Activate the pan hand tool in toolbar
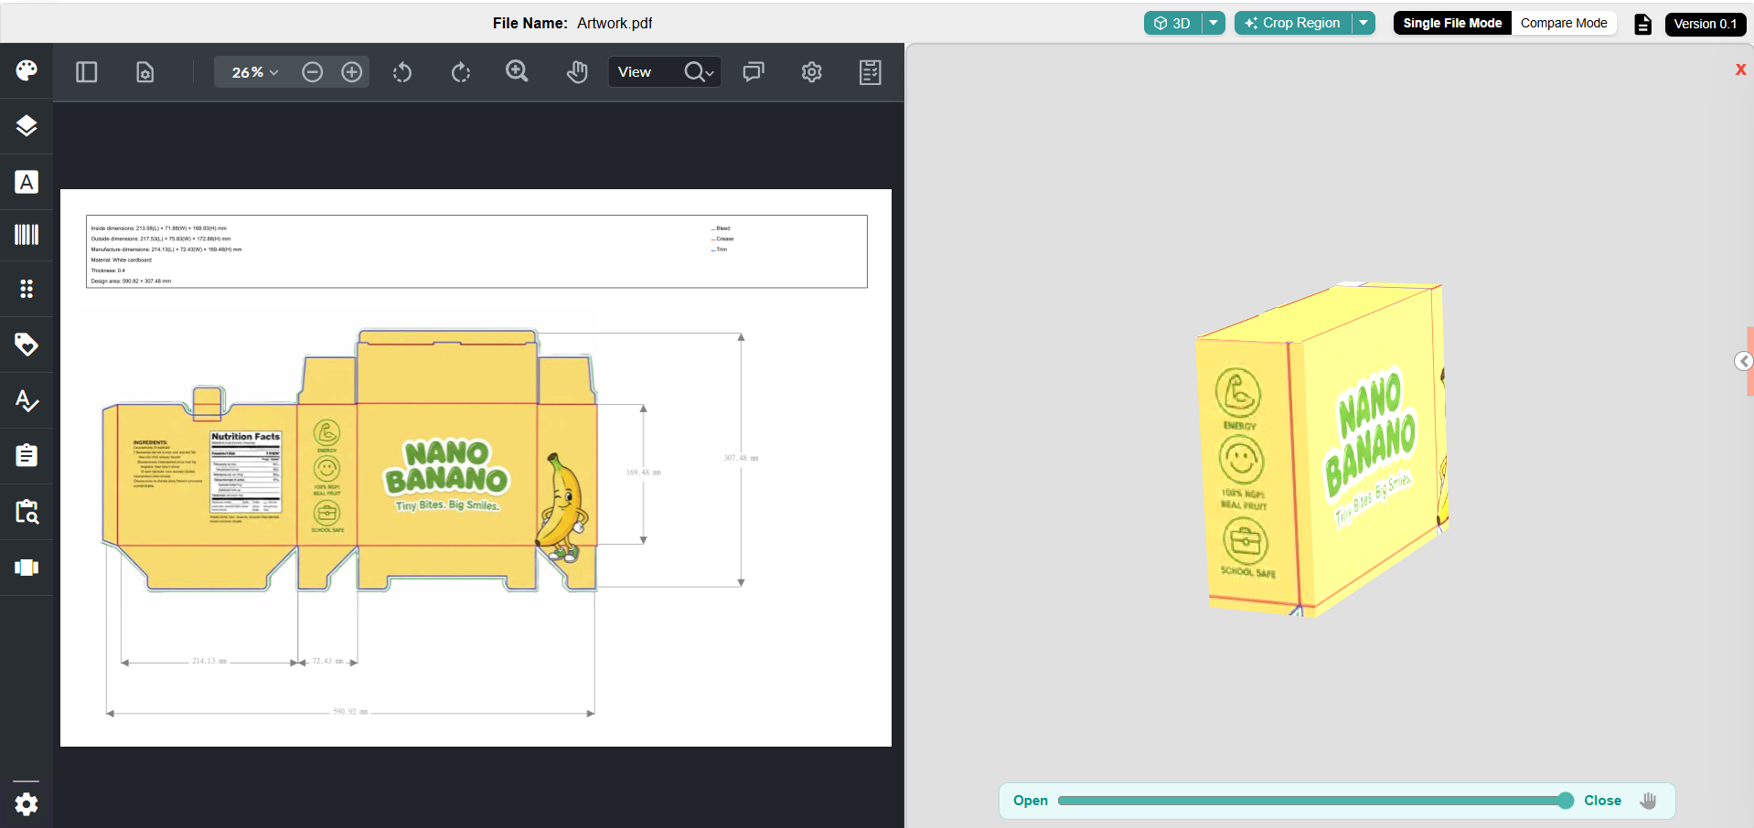The image size is (1754, 828). [577, 72]
